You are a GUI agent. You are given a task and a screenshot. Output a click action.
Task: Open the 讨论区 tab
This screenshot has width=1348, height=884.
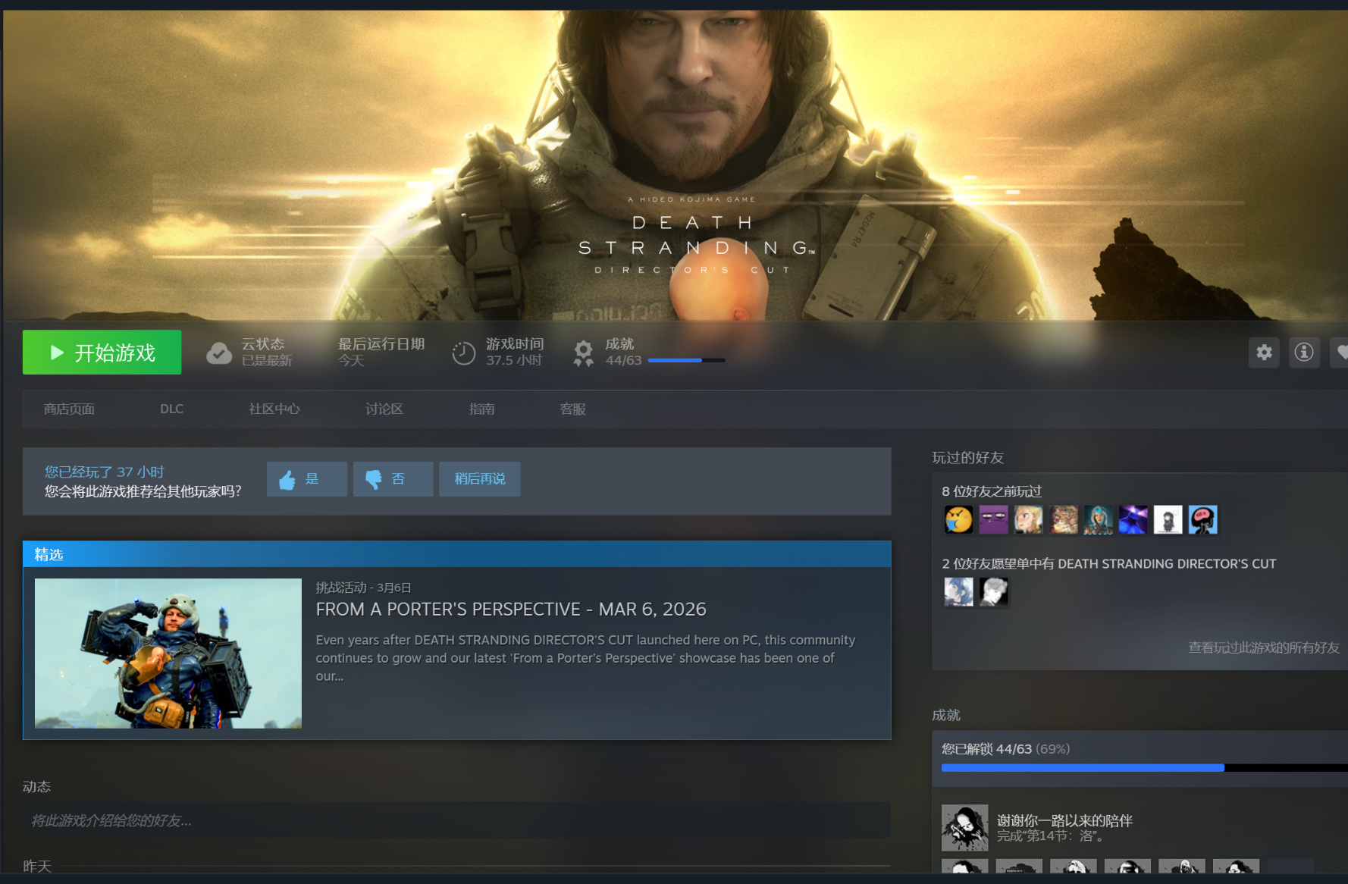tap(384, 409)
